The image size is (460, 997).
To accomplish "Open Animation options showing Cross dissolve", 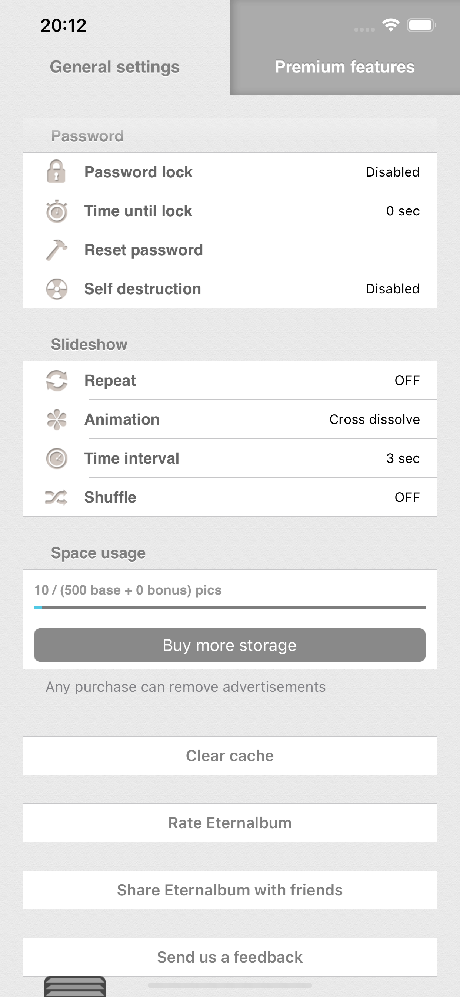I will (x=374, y=419).
